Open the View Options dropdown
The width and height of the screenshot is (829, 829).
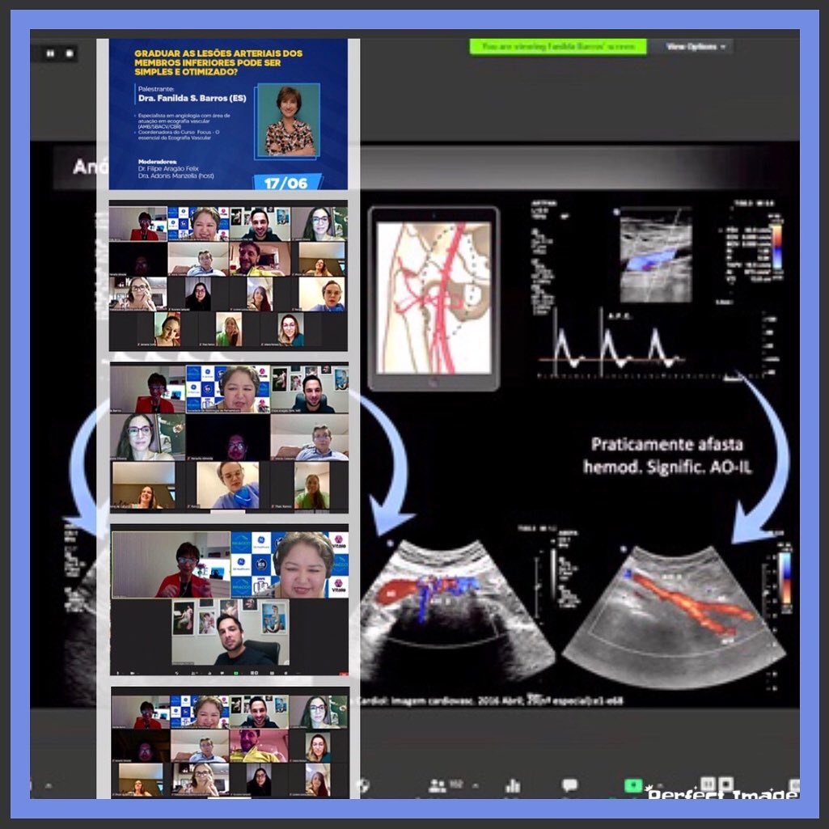coord(696,47)
